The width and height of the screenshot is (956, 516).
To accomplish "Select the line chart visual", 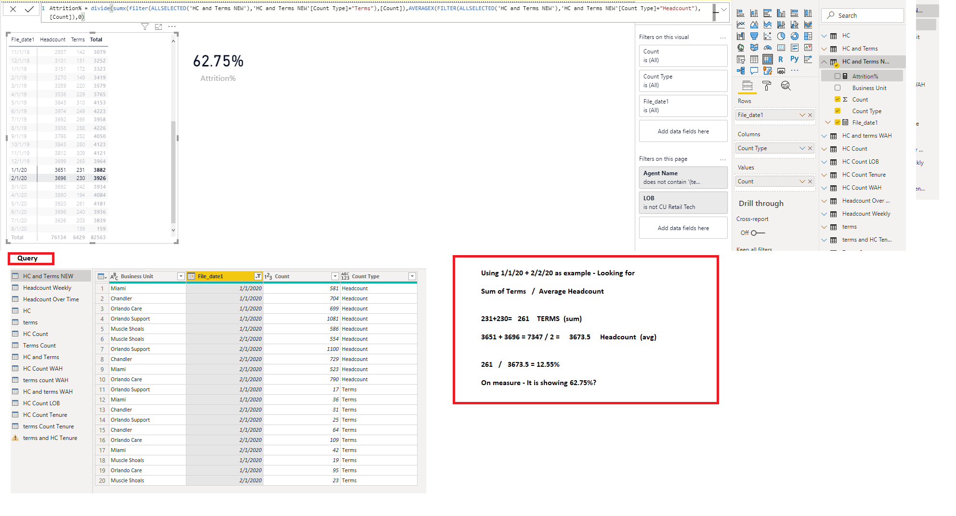I will pos(741,25).
